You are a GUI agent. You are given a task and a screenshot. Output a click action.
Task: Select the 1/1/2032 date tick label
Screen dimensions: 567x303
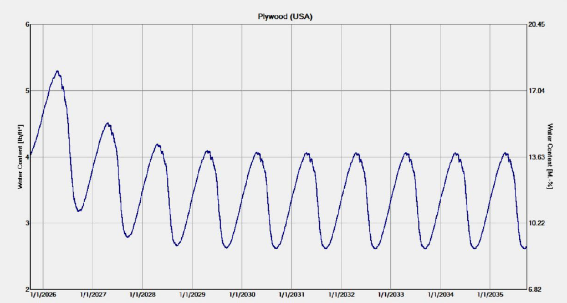[341, 295]
